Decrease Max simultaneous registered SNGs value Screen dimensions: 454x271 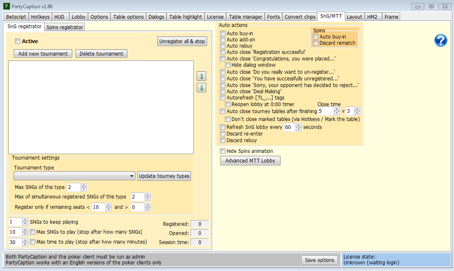coord(148,199)
